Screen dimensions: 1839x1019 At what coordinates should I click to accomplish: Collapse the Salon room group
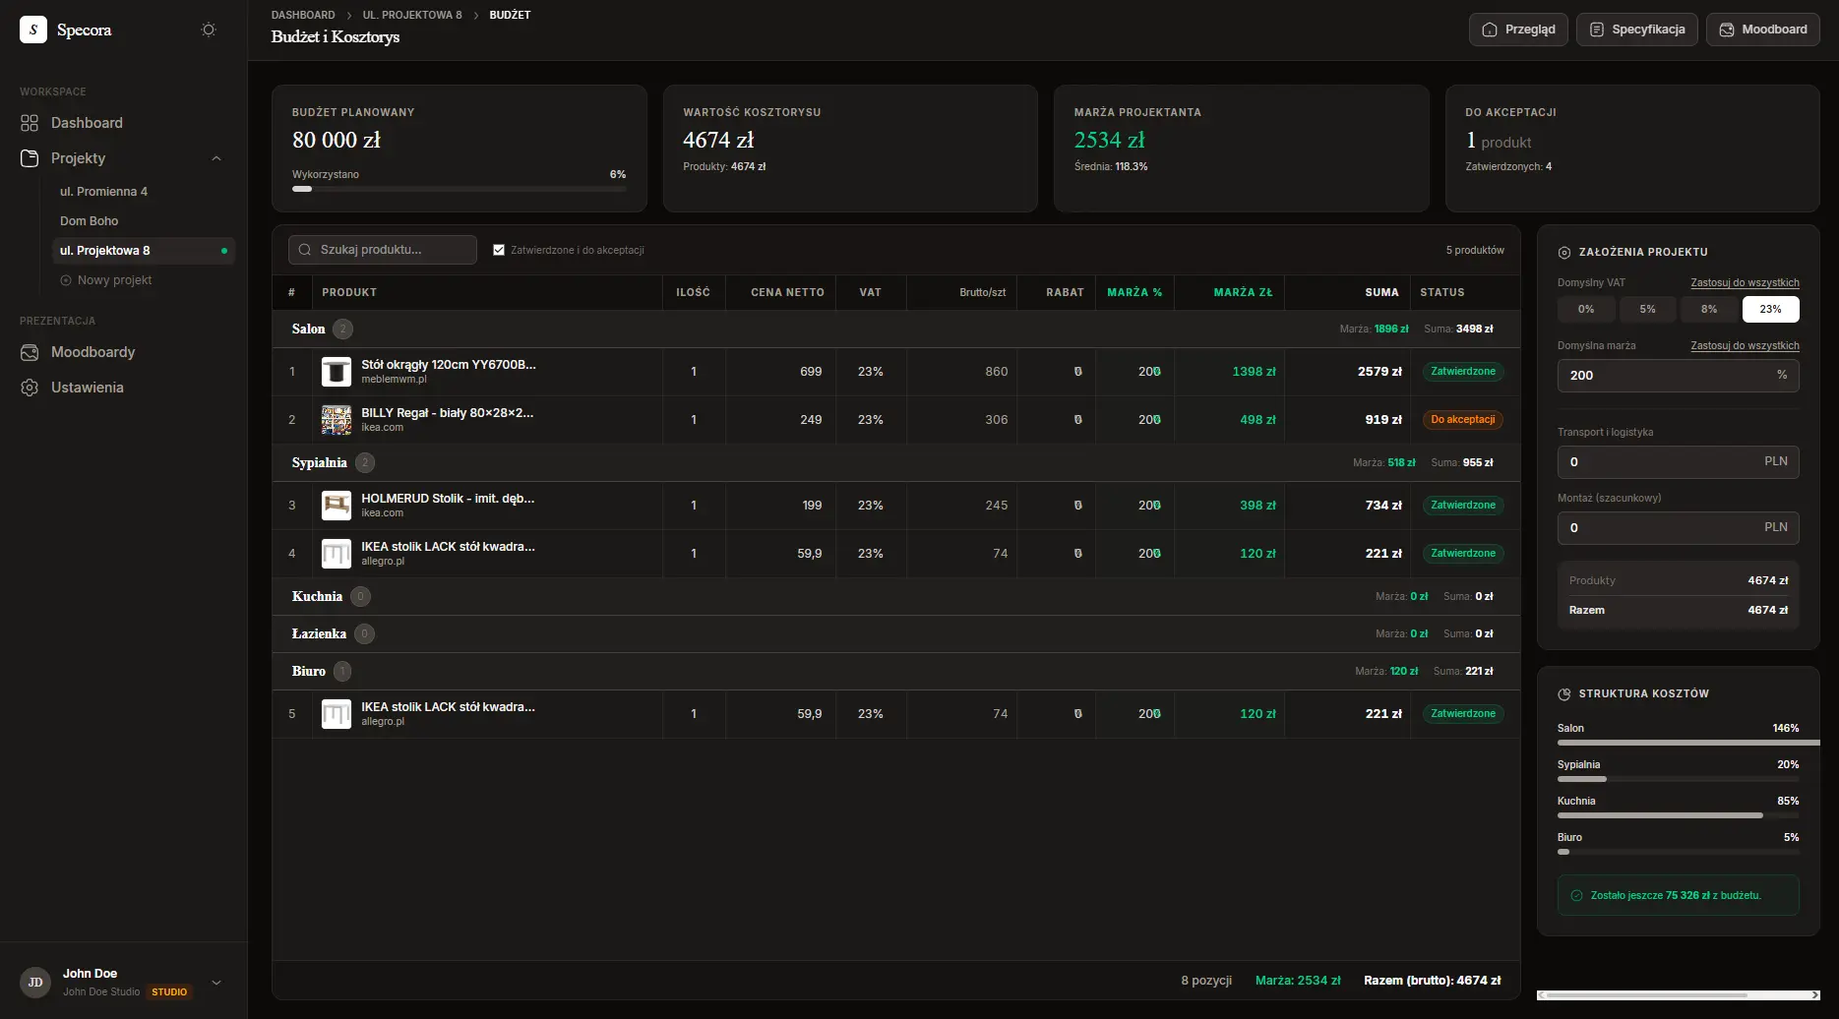click(x=308, y=330)
